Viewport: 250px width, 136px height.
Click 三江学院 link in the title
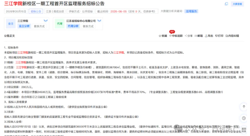tap(13, 3)
